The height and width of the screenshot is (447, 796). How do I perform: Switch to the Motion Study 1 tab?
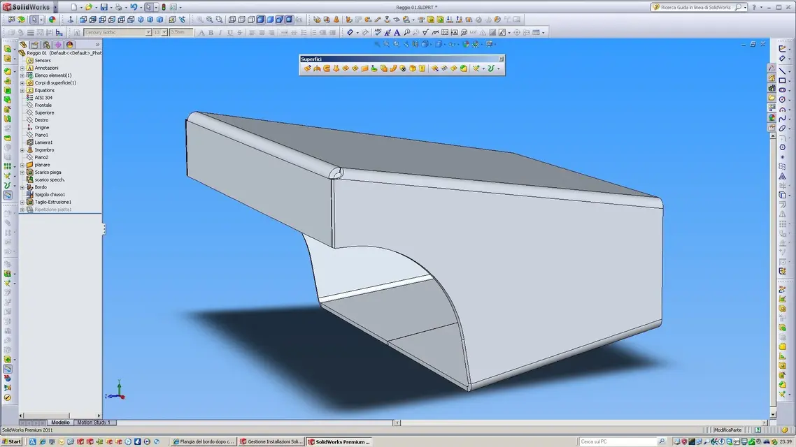94,422
